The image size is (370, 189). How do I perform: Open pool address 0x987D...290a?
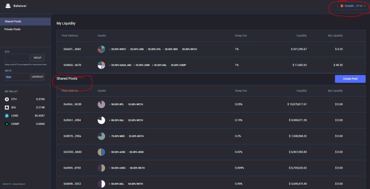click(72, 136)
